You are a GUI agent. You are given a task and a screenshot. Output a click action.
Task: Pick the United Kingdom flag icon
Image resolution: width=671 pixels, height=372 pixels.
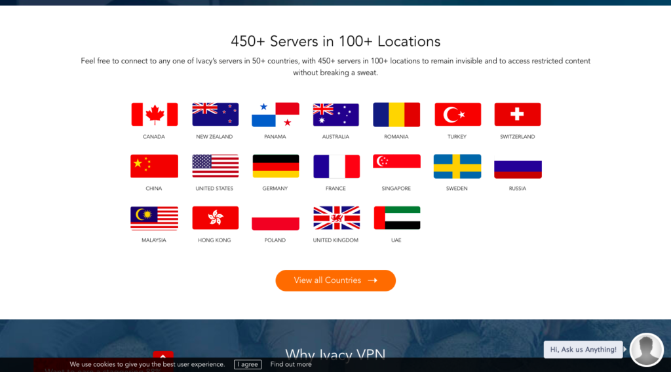point(336,218)
